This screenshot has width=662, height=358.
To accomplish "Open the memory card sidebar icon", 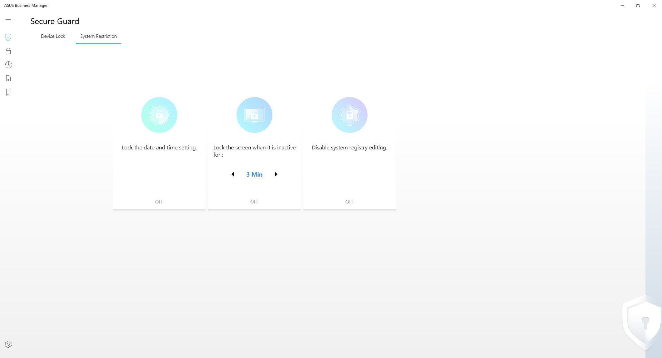I will tap(8, 78).
